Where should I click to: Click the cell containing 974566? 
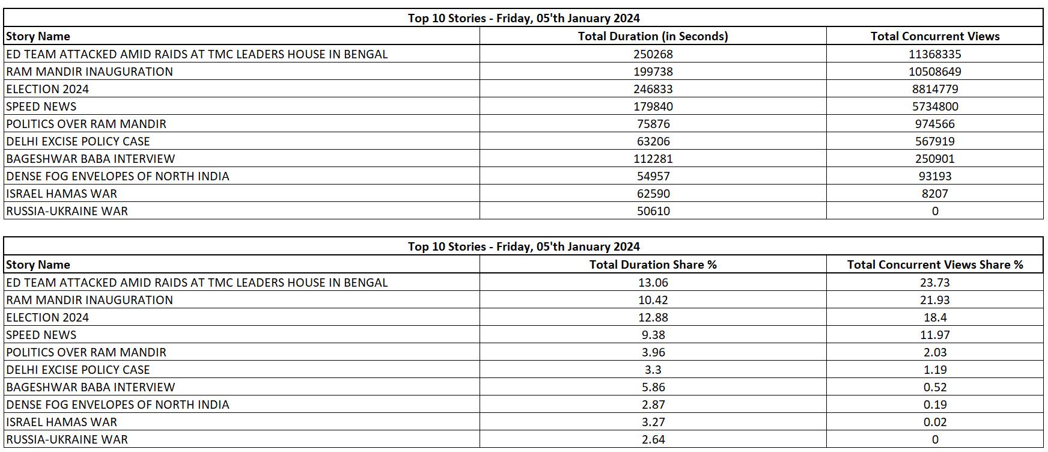point(934,124)
